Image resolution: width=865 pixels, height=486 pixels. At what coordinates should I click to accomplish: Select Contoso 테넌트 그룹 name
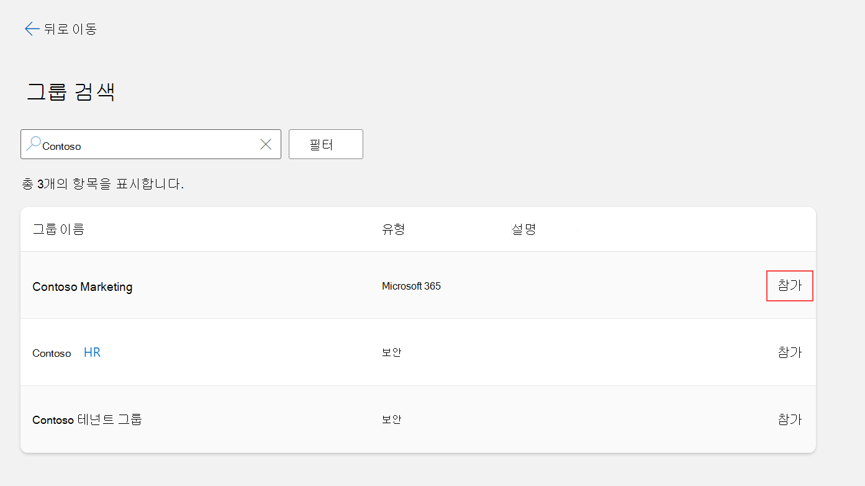click(x=87, y=420)
